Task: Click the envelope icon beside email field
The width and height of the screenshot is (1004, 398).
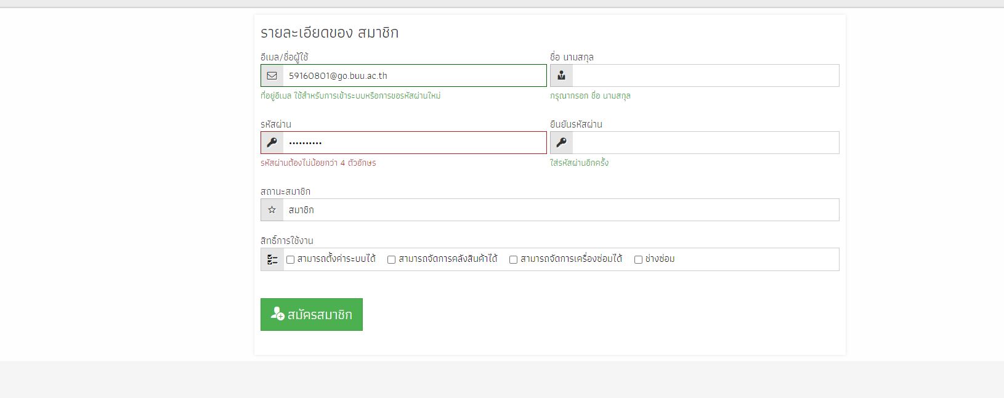Action: [272, 76]
